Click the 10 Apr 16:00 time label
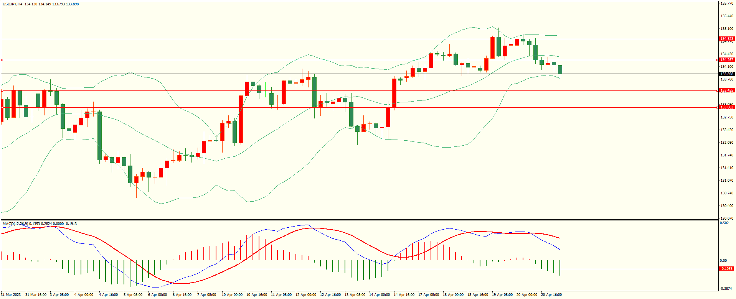Image resolution: width=736 pixels, height=299 pixels. (x=257, y=295)
